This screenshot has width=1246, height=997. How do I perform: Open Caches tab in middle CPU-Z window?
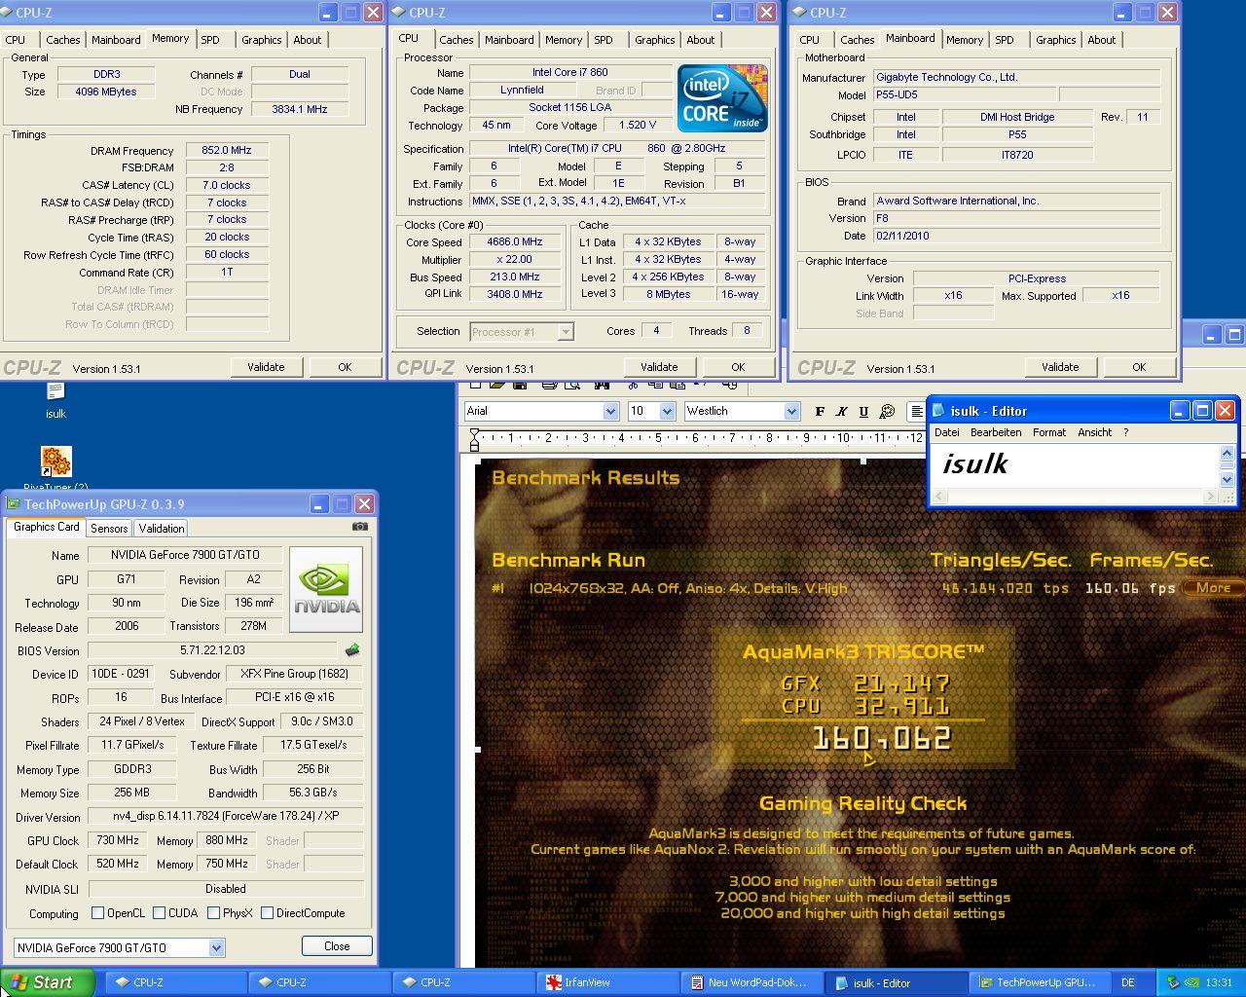456,40
